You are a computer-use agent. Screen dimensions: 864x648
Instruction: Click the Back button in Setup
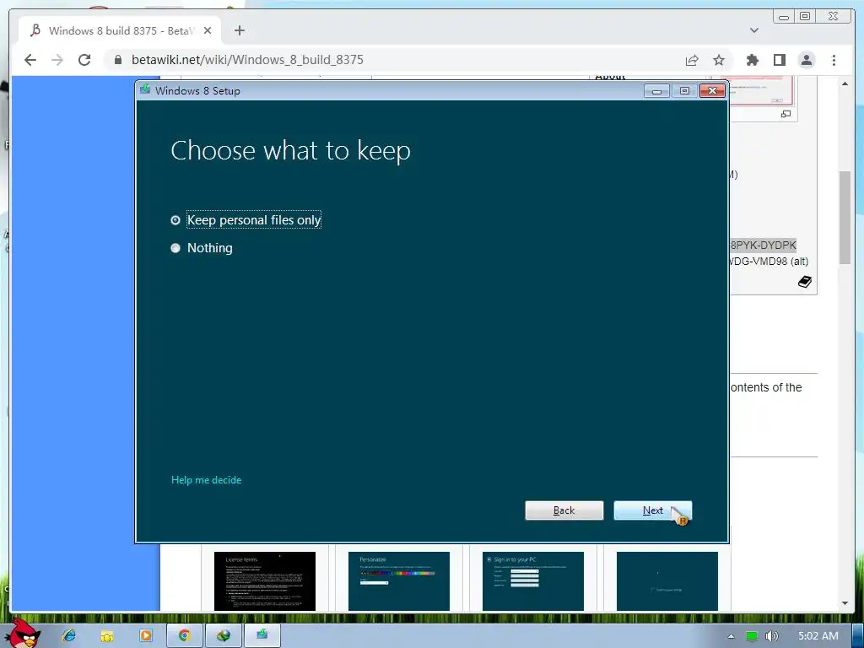tap(564, 510)
